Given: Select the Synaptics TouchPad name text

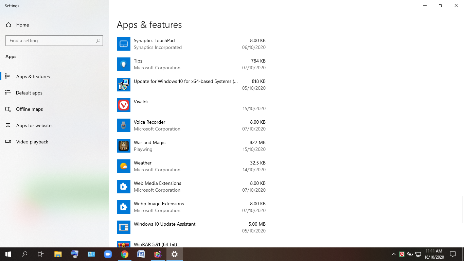Looking at the screenshot, I should tap(154, 40).
